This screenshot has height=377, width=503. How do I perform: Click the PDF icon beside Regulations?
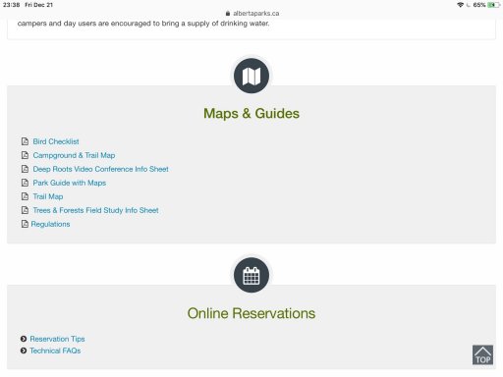25,224
